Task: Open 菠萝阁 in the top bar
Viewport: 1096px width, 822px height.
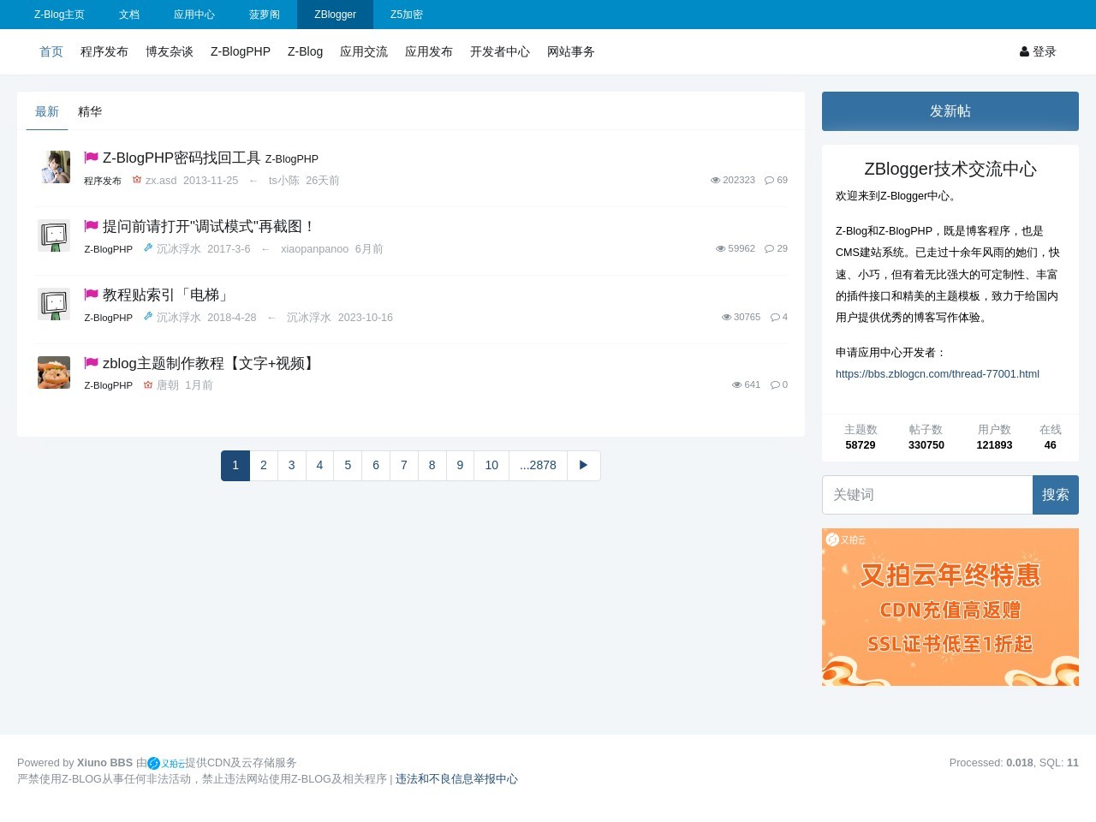Action: [x=265, y=15]
